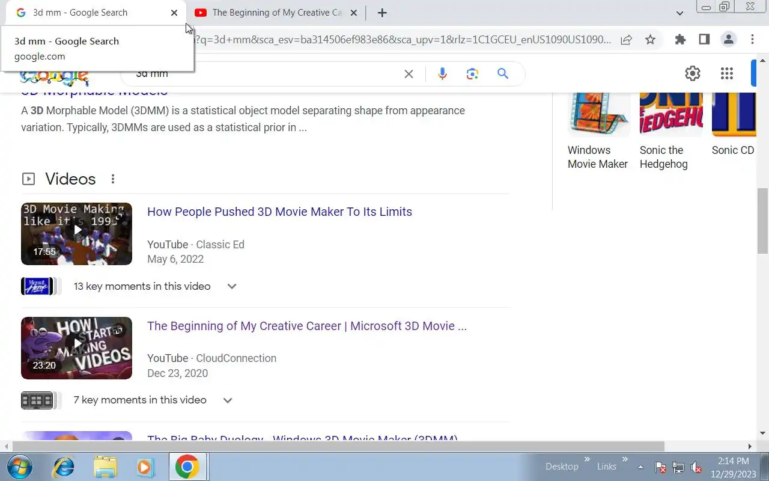Click the scroll-up arrow of vertical scrollbar

[x=762, y=61]
